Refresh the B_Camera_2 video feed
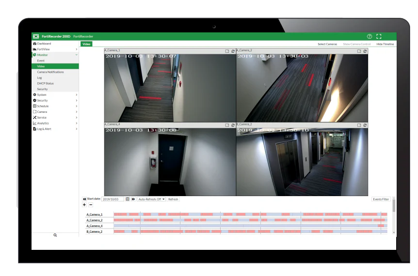Screen dimensions: 418x276 coord(365,125)
